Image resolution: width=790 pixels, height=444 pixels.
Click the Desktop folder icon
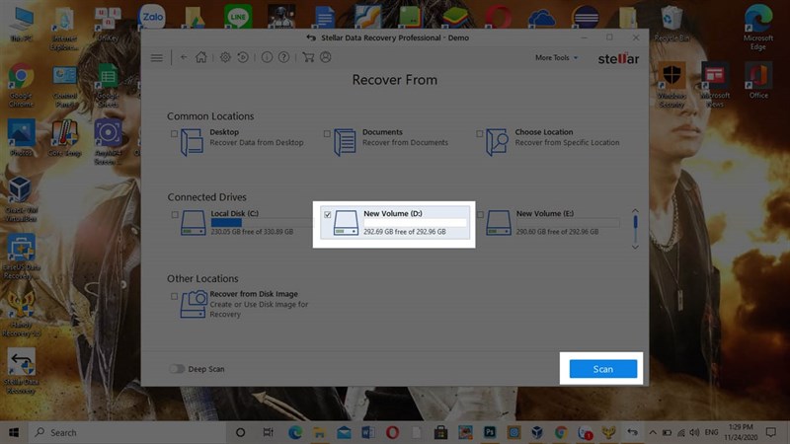coord(192,142)
